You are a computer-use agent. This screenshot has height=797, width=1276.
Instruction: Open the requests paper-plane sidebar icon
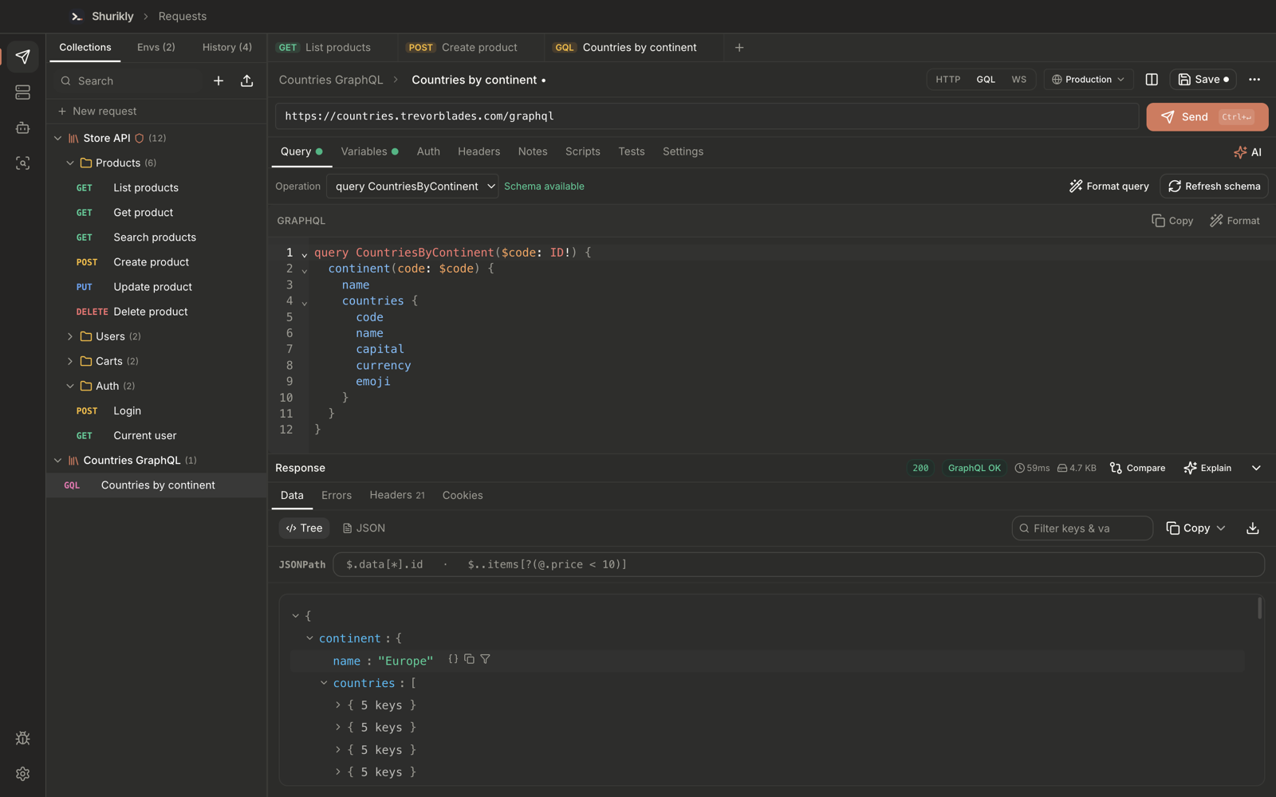coord(22,57)
